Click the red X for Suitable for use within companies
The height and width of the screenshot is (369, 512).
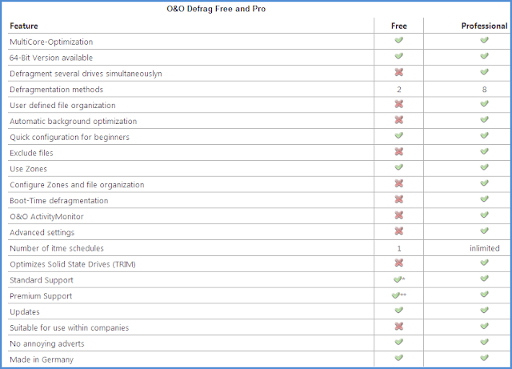tap(398, 327)
